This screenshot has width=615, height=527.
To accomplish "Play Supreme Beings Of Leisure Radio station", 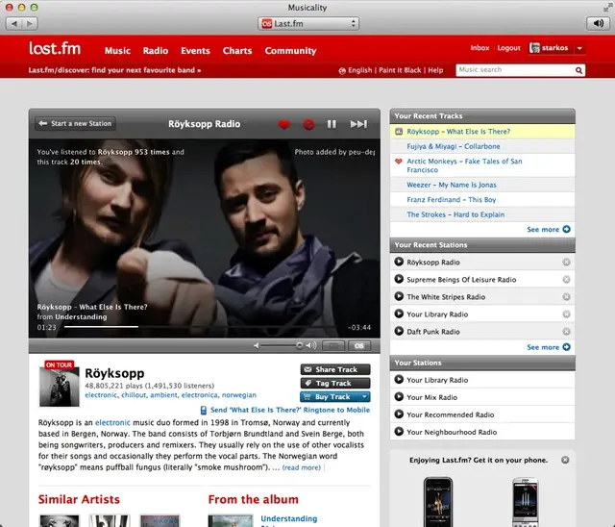I will 399,279.
